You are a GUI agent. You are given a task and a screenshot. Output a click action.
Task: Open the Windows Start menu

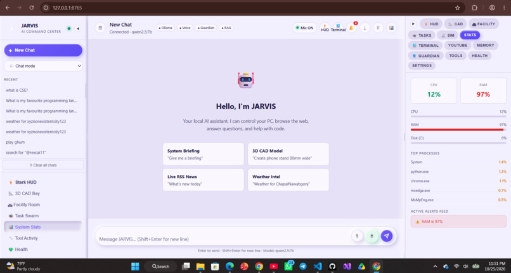point(135,266)
